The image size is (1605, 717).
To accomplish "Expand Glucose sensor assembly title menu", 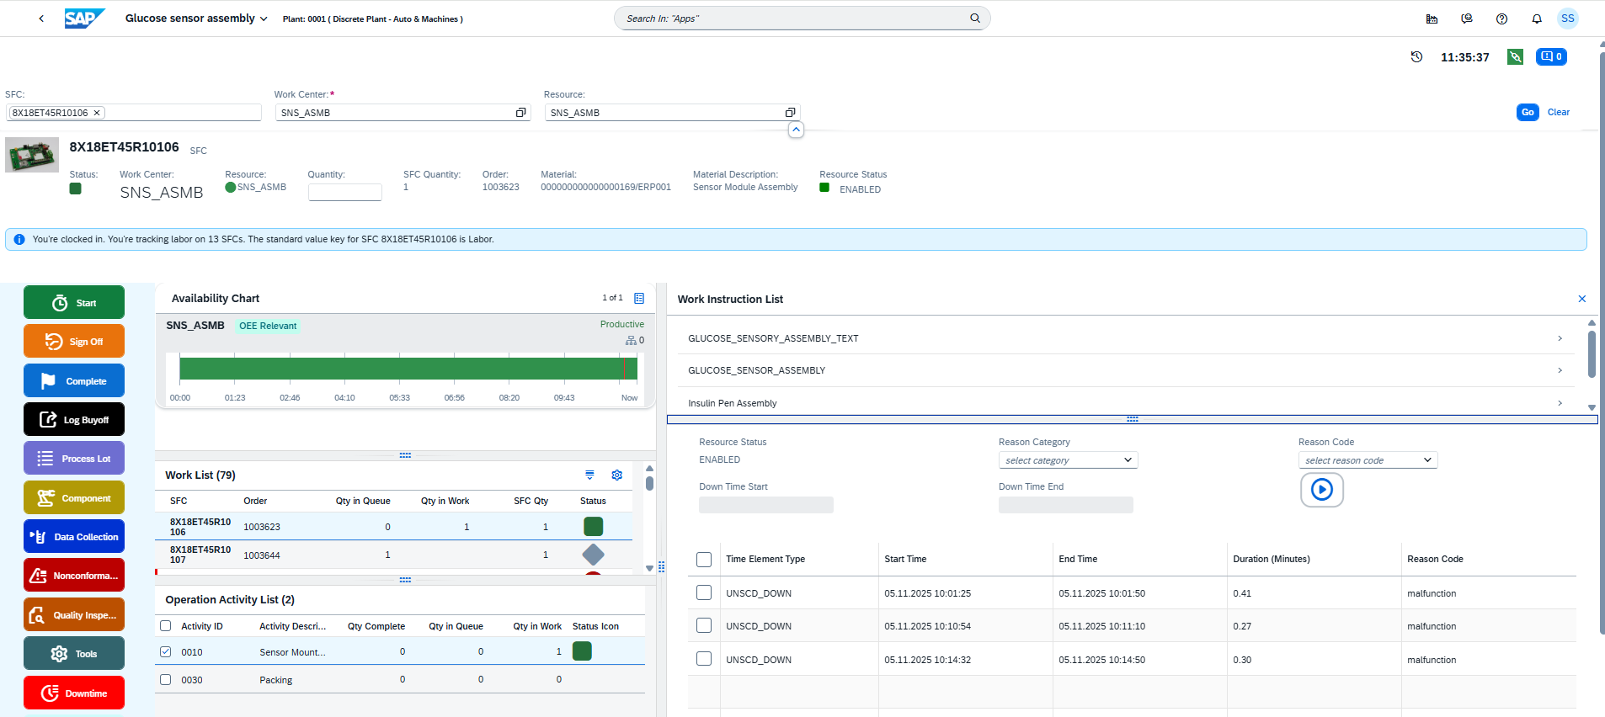I will click(264, 19).
